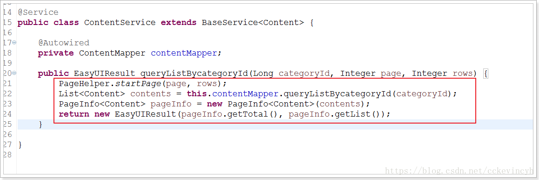The image size is (539, 180).
Task: Click the closing brace on line 27
Action: [20, 145]
